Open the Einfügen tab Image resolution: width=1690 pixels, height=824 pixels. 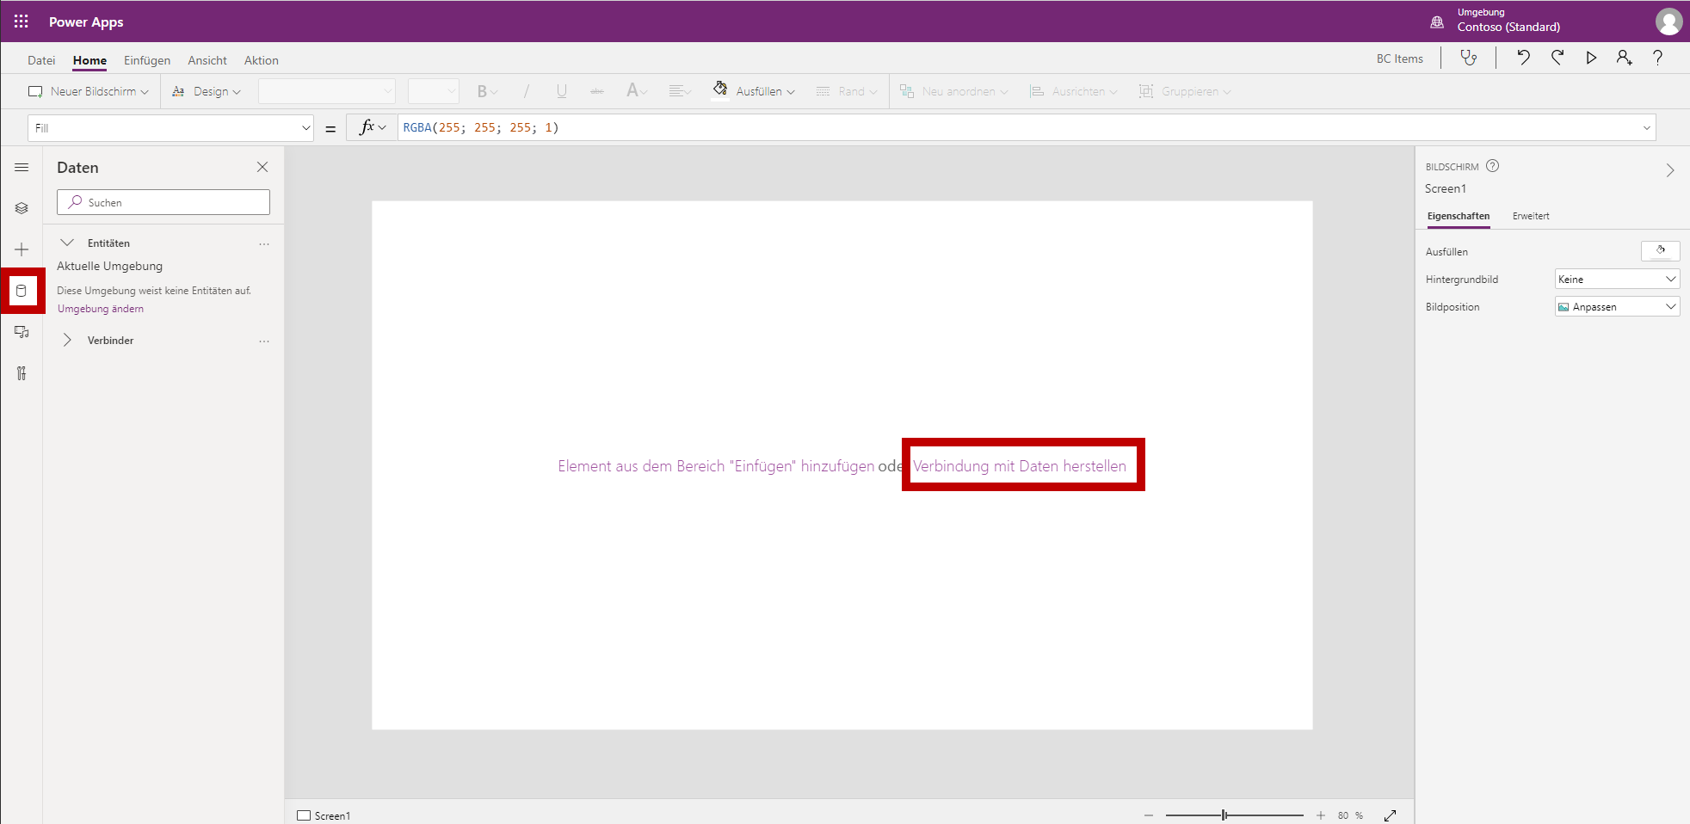click(x=147, y=60)
